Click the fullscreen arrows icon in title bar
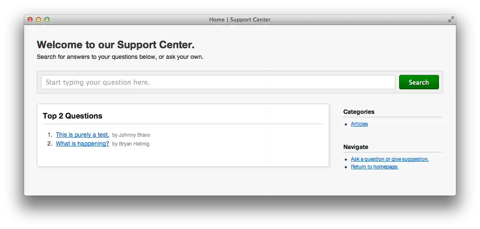The width and height of the screenshot is (480, 229). tap(451, 19)
